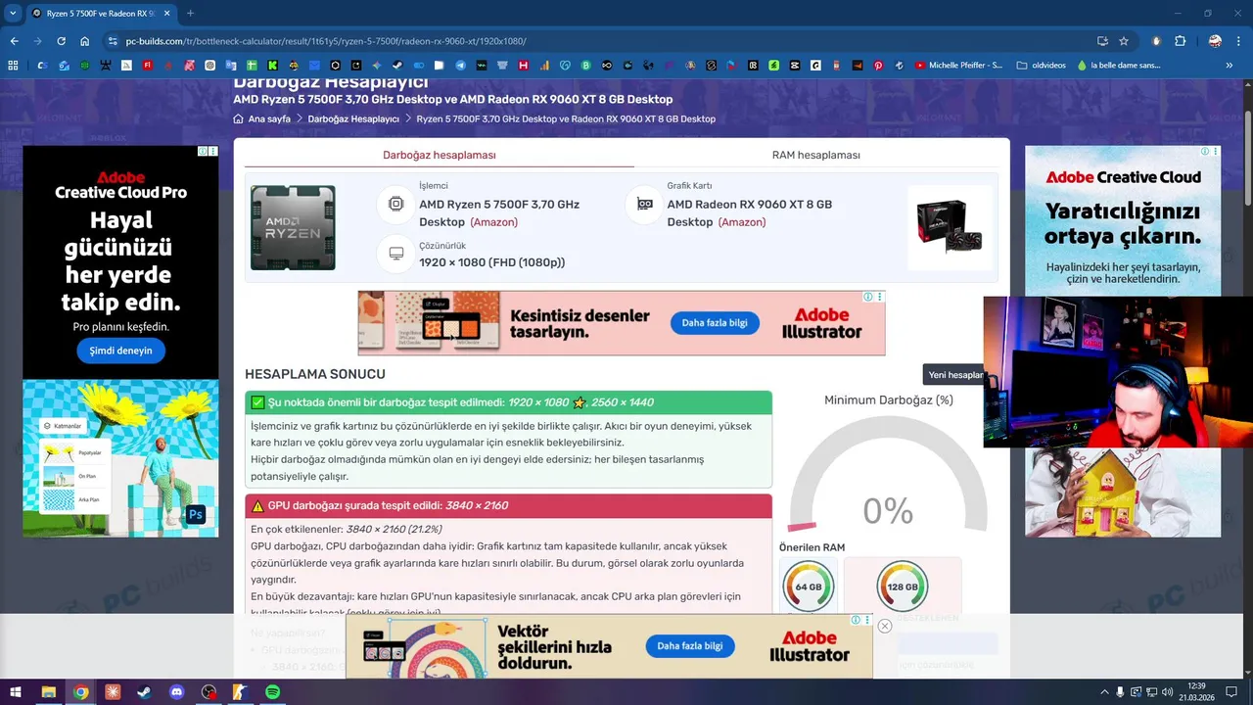1253x705 pixels.
Task: Switch to the Darboğaz hesaplaması tab
Action: (440, 155)
